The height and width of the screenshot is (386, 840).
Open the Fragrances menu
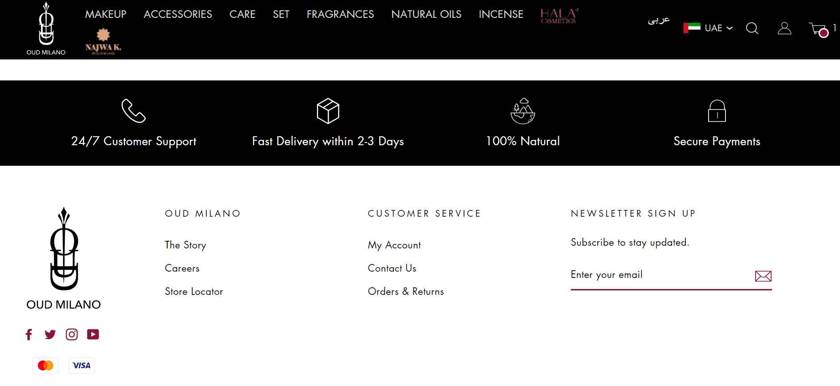pos(340,14)
